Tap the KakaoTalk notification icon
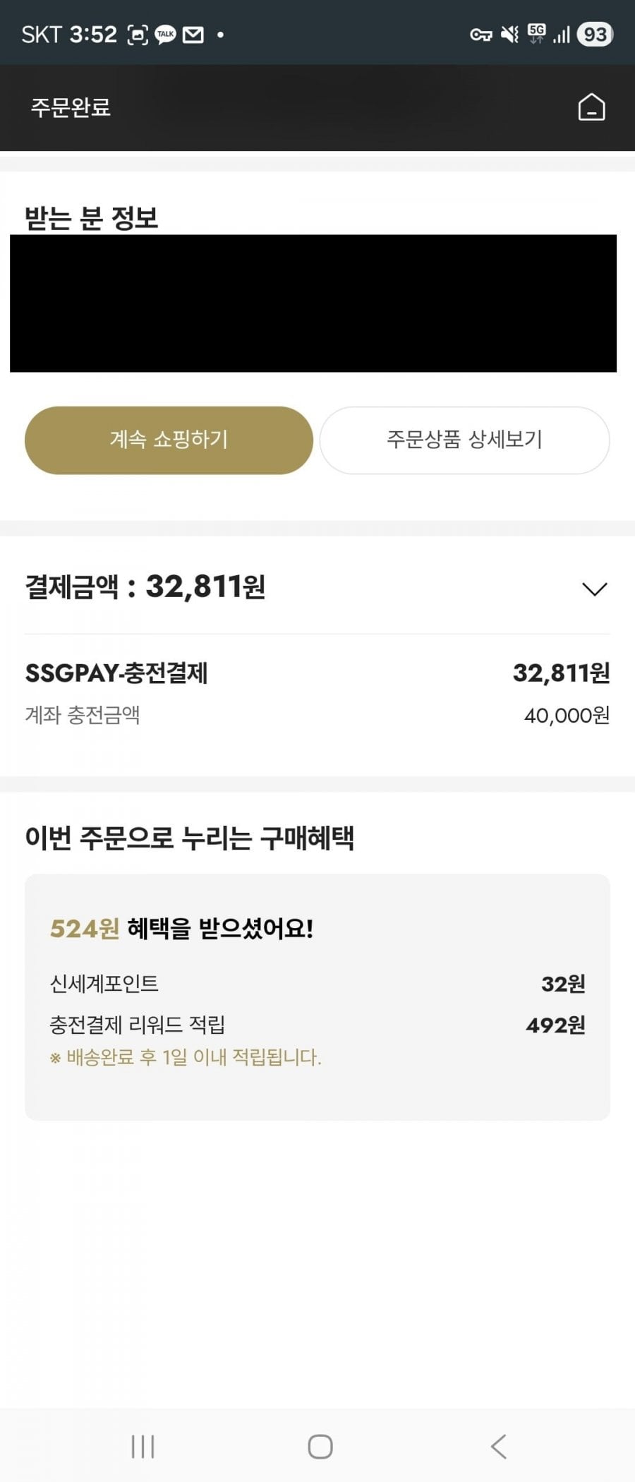Viewport: 635px width, 1482px height. point(165,35)
